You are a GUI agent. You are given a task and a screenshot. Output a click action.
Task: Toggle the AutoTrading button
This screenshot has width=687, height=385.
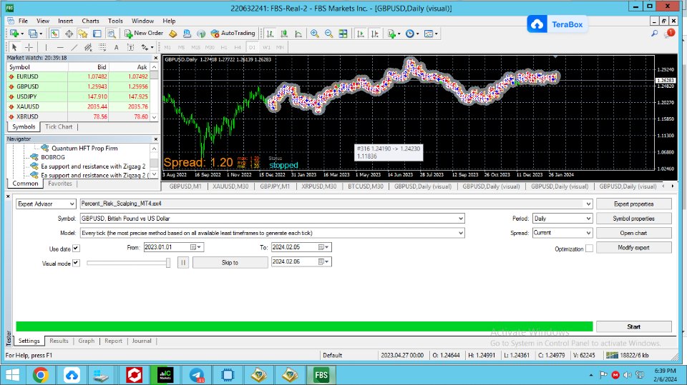click(x=233, y=34)
